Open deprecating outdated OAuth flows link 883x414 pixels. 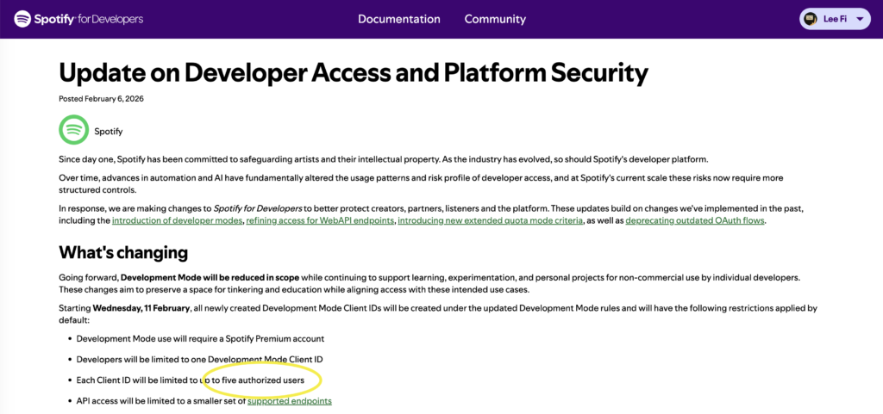point(695,220)
